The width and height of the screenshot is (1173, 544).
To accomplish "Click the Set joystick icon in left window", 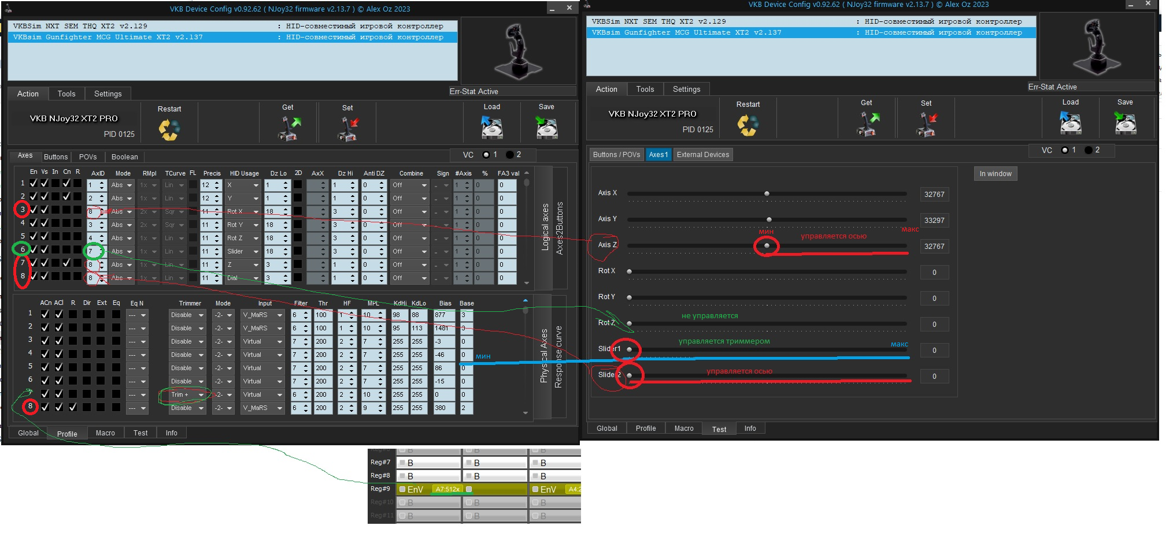I will point(349,129).
